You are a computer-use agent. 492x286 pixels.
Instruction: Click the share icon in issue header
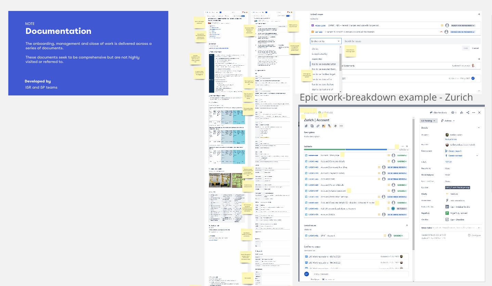tap(468, 113)
